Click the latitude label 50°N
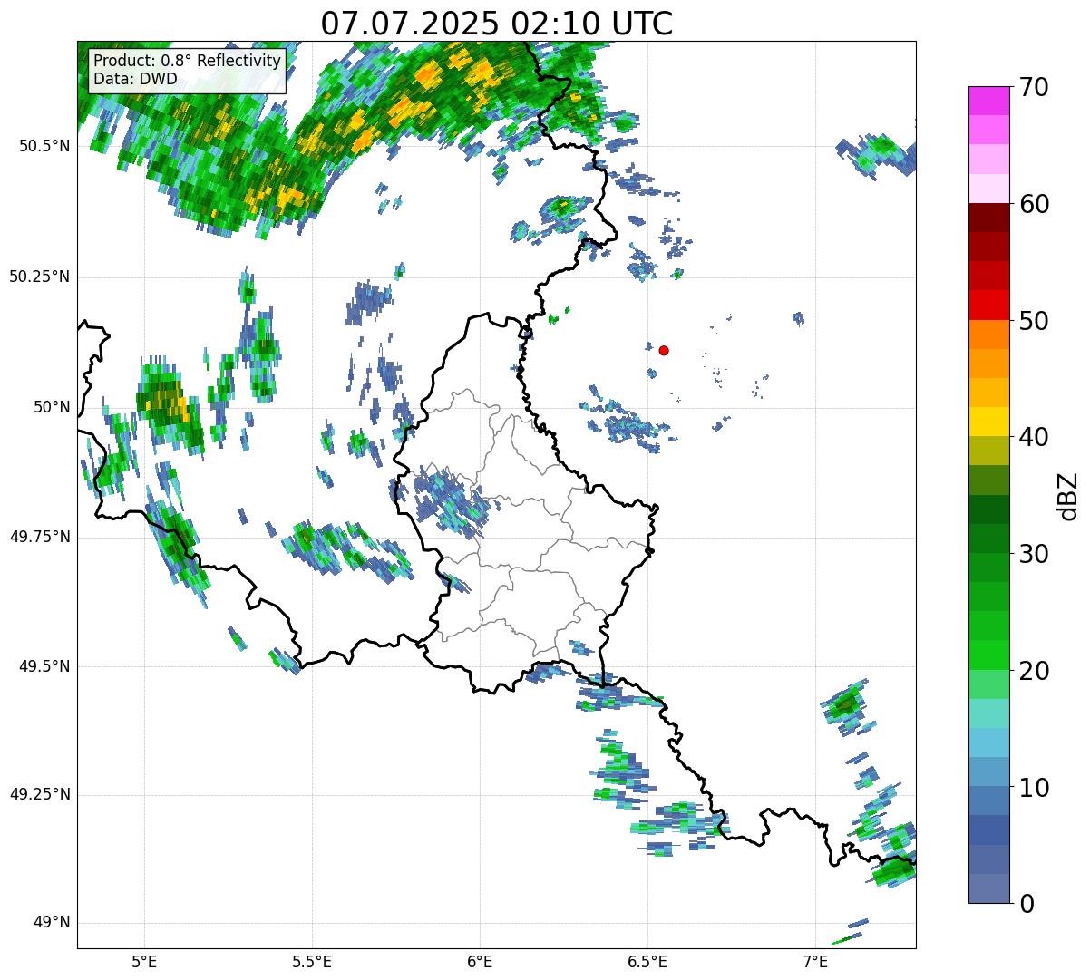Viewport: 1090px width, 980px height. (x=52, y=407)
